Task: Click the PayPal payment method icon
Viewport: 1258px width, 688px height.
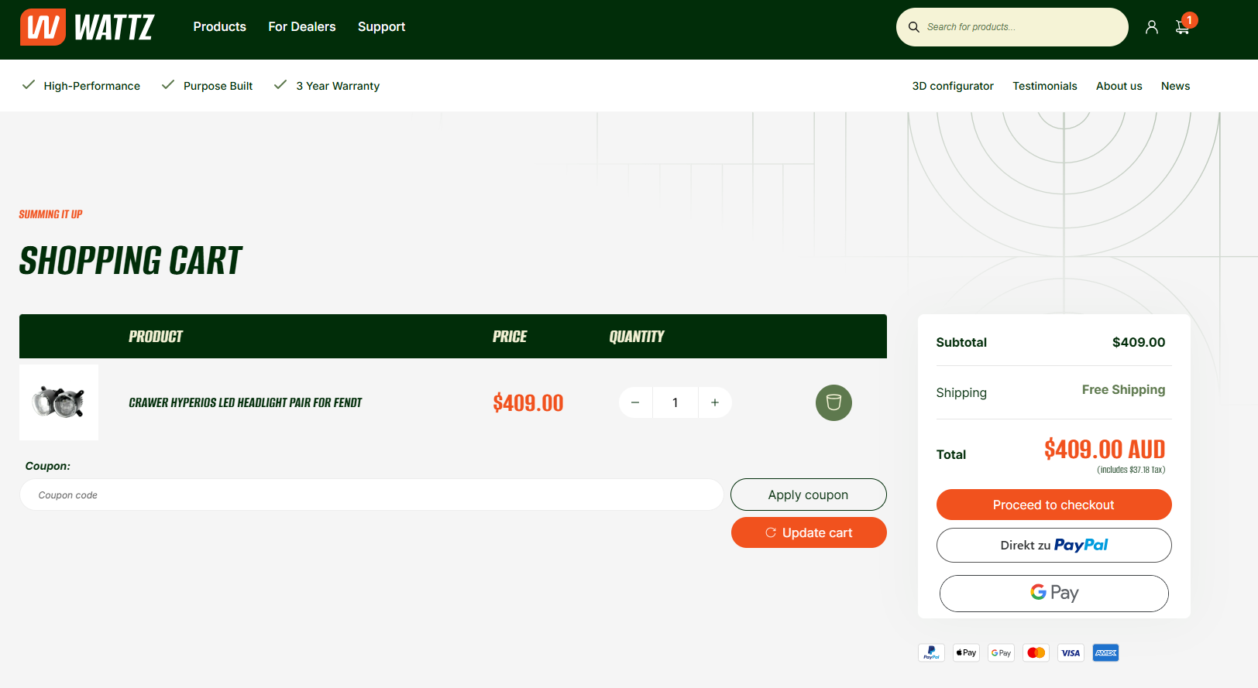Action: pos(931,652)
